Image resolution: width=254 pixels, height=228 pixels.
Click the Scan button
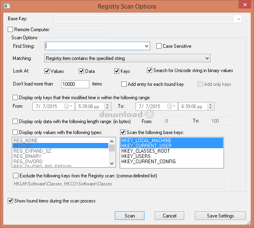(129, 216)
